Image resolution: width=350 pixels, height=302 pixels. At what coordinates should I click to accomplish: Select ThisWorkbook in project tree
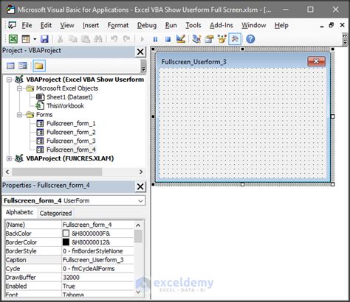[x=66, y=106]
